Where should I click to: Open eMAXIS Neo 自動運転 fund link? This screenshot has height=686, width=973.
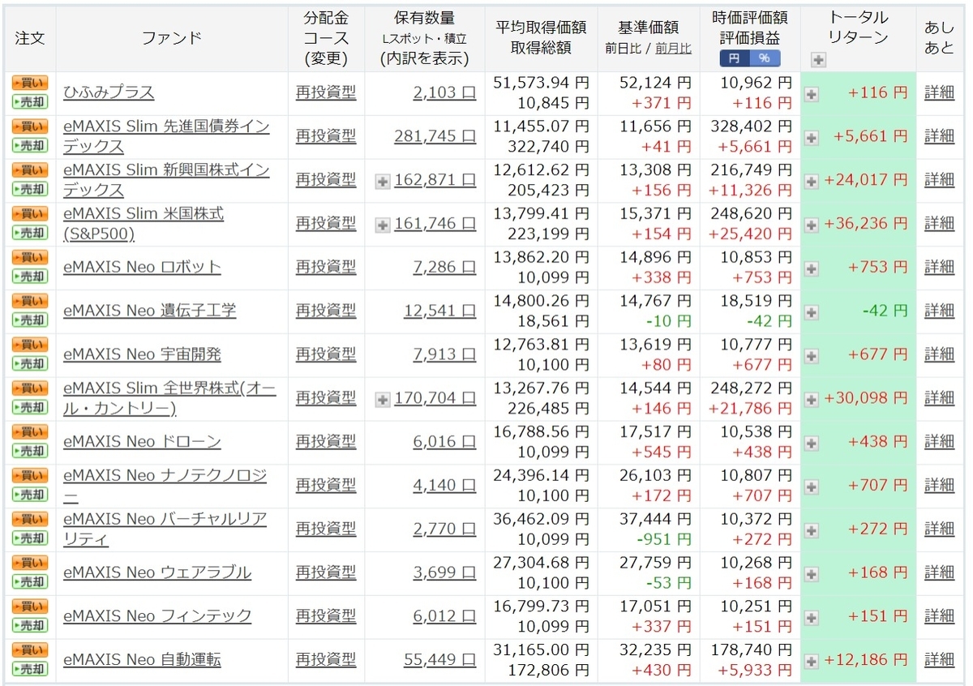pyautogui.click(x=142, y=662)
